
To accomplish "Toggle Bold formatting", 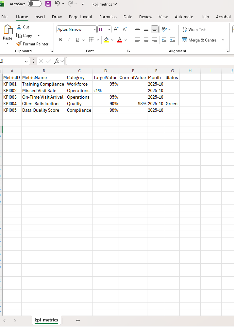I will [x=60, y=40].
